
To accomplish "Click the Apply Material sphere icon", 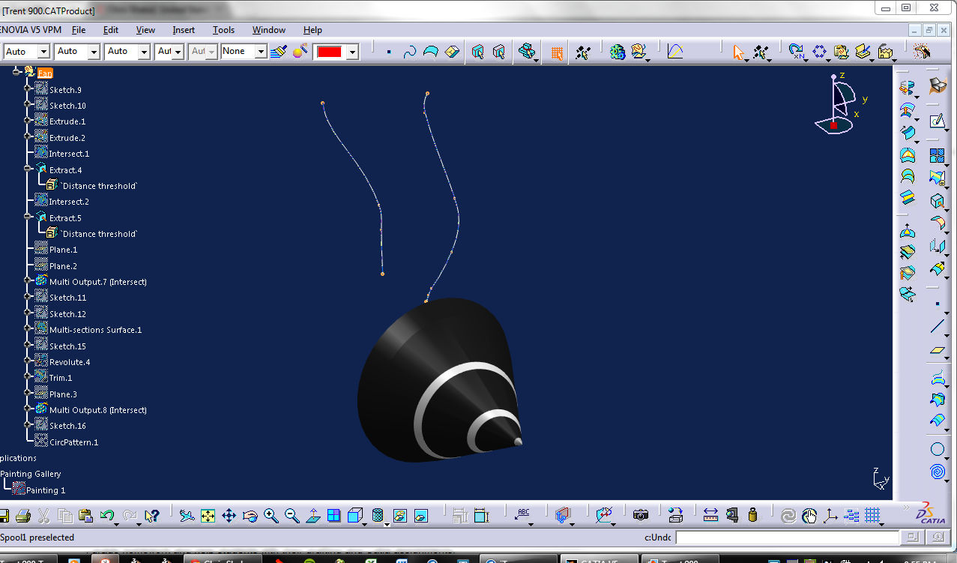I will pyautogui.click(x=300, y=52).
